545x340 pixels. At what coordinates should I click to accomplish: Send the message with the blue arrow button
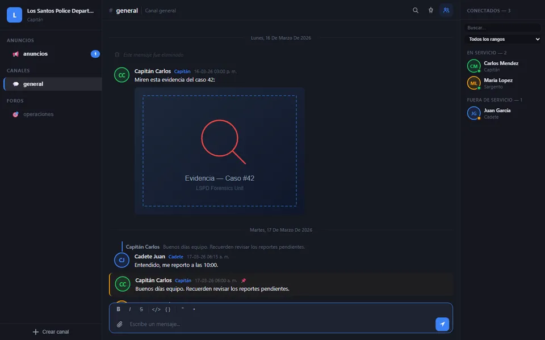pos(442,324)
